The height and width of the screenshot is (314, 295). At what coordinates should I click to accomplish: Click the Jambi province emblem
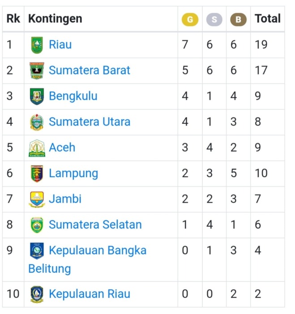[x=37, y=199]
